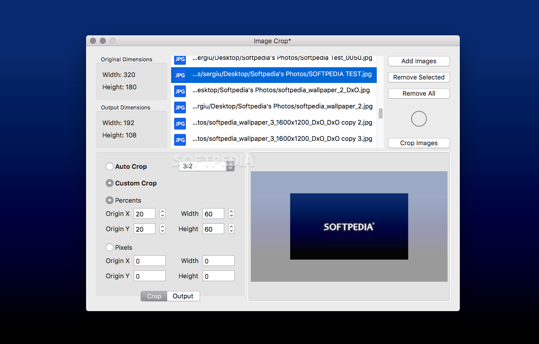Screen dimensions: 539x344
Task: Click the pixels Origin X field
Action: point(150,261)
